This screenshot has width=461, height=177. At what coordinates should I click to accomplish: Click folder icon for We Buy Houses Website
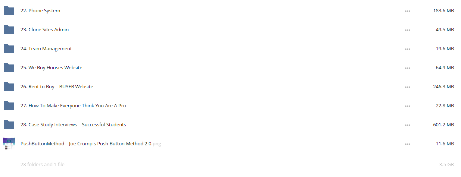click(9, 67)
